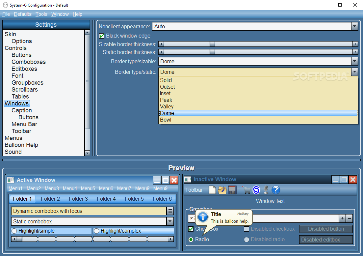
Task: Click red close button of Active Window
Action: [x=174, y=180]
